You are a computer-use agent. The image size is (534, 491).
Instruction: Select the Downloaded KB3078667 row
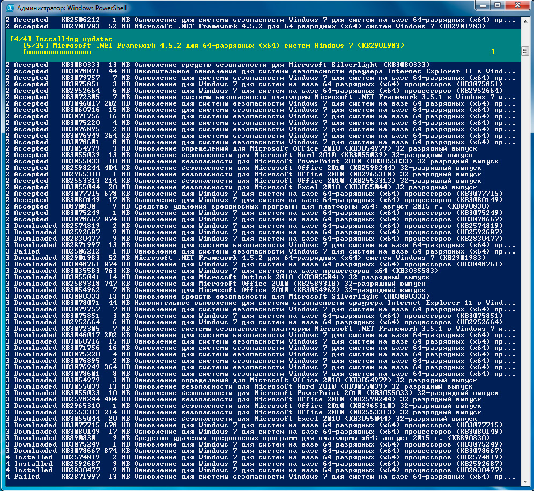(x=254, y=451)
